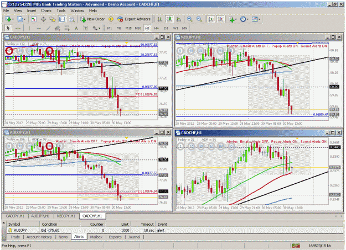
Task: Click the Arrows objects icon
Action: [x=95, y=28]
